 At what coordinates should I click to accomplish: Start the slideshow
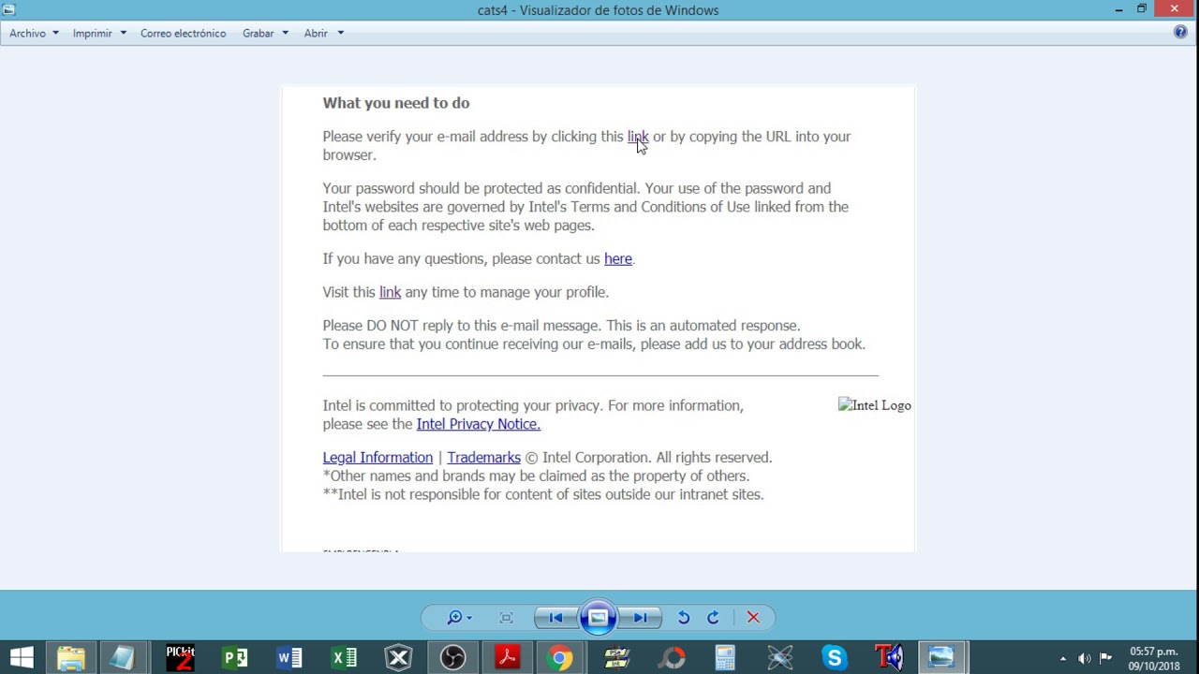(x=598, y=618)
